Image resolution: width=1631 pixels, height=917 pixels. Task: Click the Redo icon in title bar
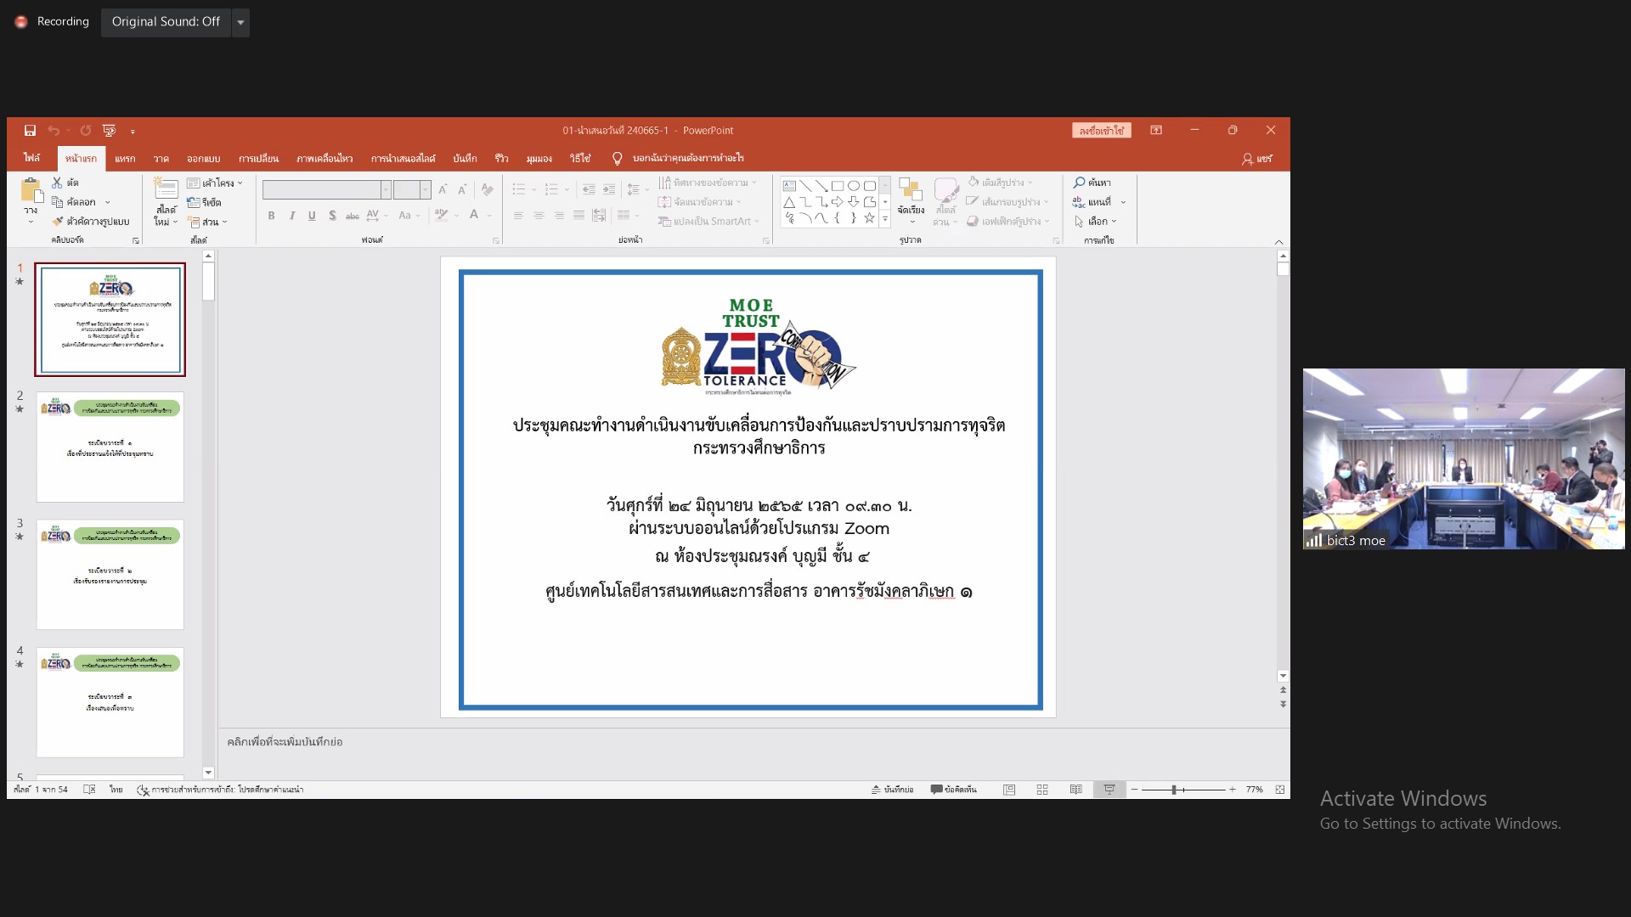pyautogui.click(x=86, y=131)
